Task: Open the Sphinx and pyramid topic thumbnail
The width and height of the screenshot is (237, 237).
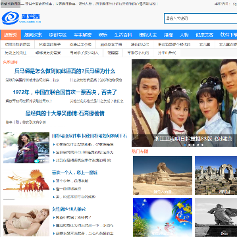Action: tap(163, 175)
